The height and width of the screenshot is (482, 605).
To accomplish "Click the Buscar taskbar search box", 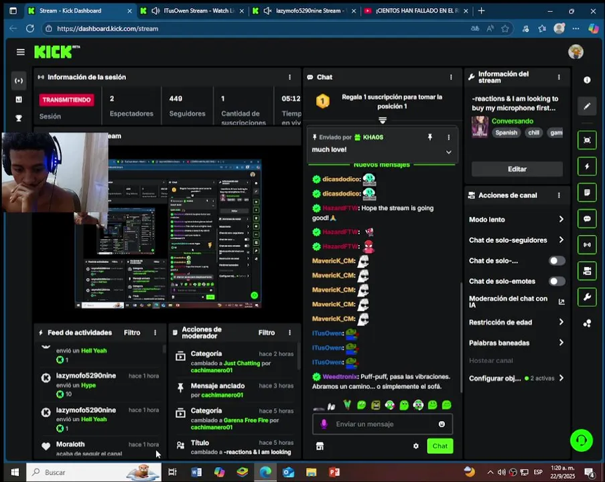I will click(x=94, y=472).
